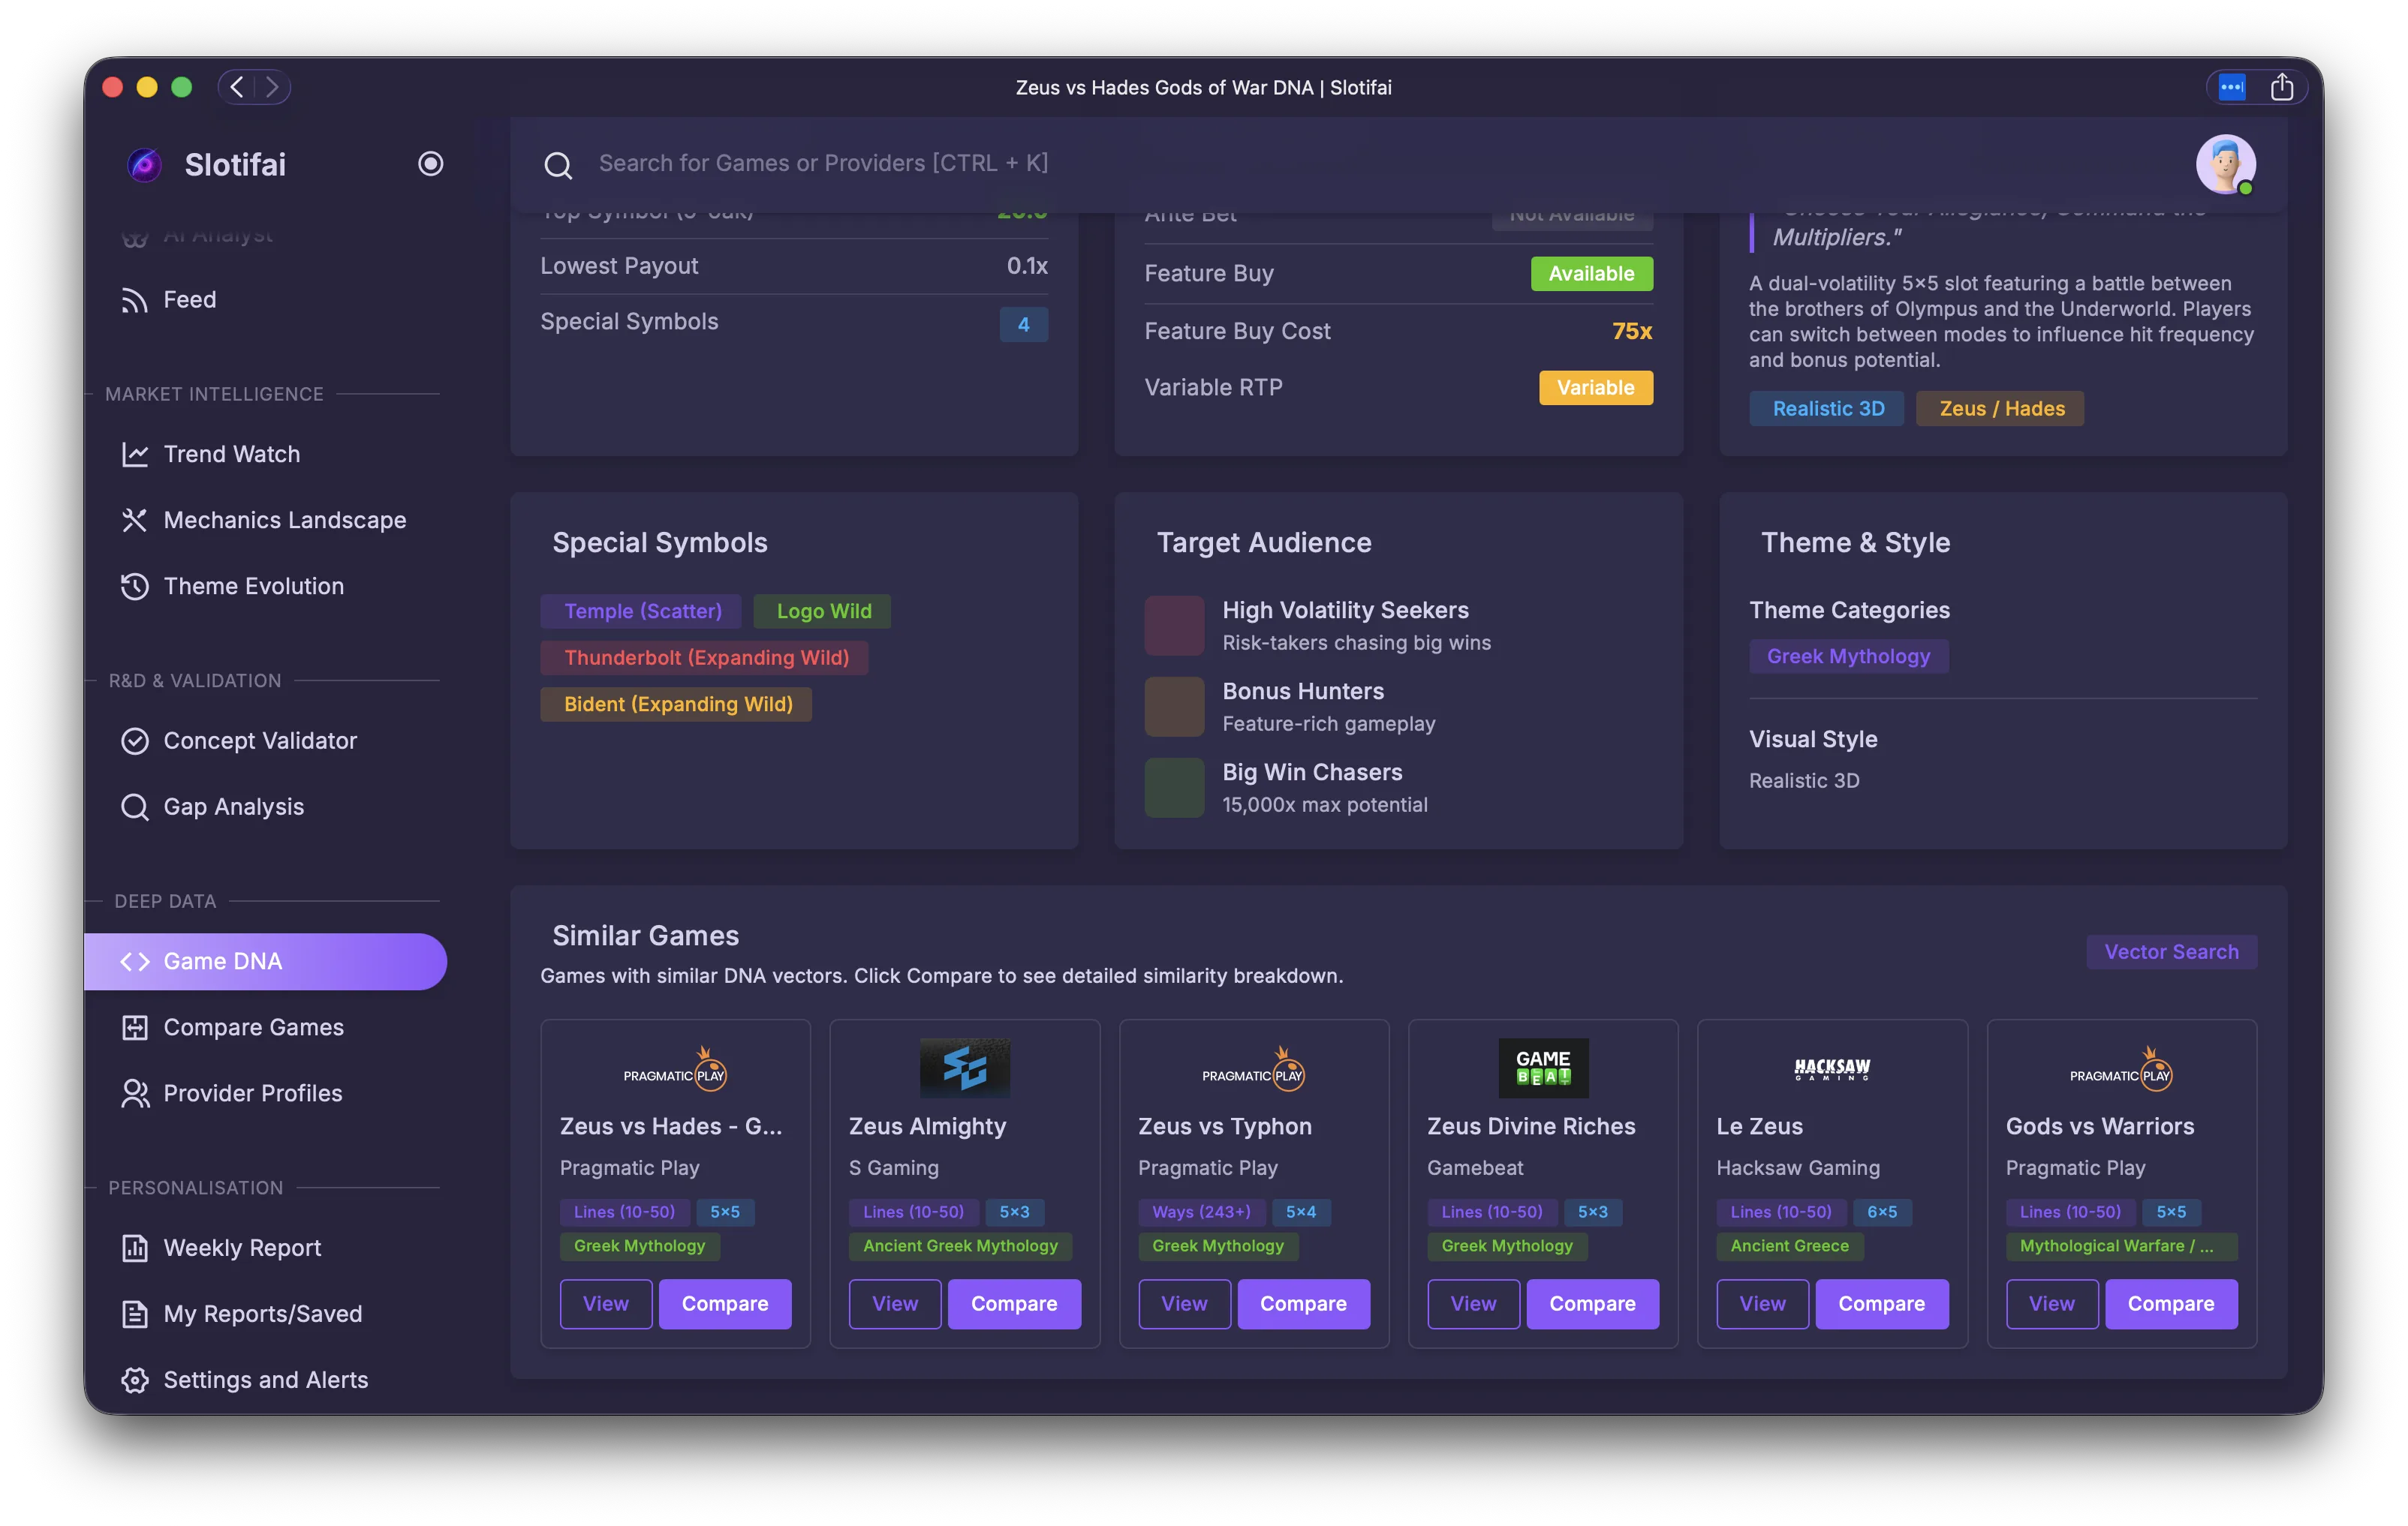Image resolution: width=2408 pixels, height=1526 pixels.
Task: View the Zeus vs Typhon game
Action: coord(1184,1304)
